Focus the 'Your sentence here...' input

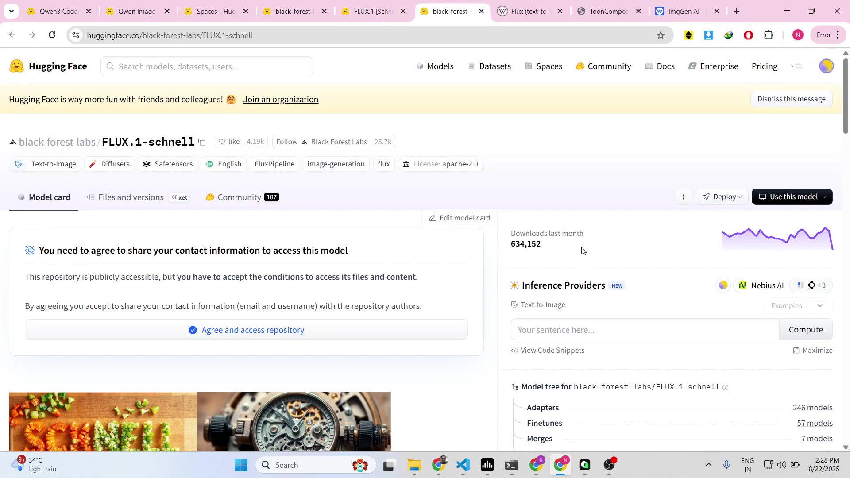pos(645,330)
